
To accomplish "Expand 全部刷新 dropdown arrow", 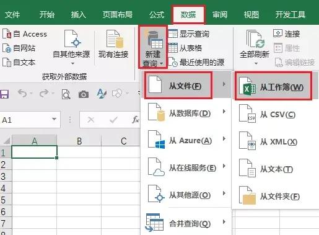I will 256,63.
